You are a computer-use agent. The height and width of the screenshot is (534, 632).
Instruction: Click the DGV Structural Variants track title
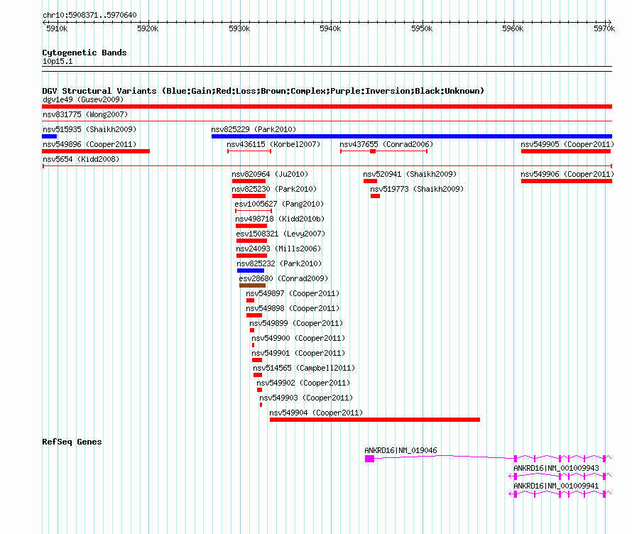(263, 91)
